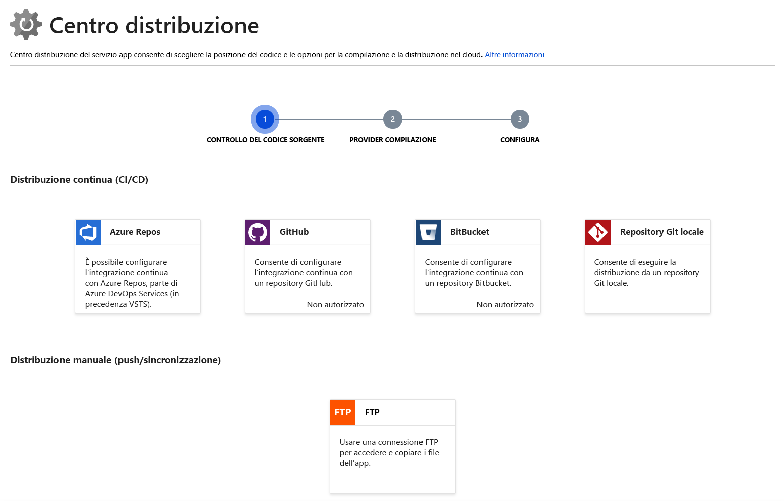Click the BitBucket bucket icon
Image resolution: width=784 pixels, height=501 pixels.
point(429,232)
